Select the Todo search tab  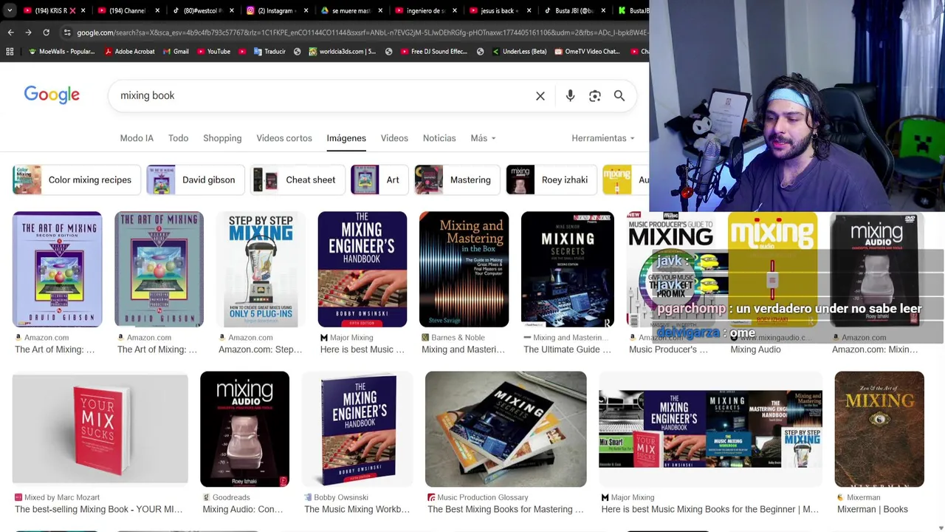178,138
